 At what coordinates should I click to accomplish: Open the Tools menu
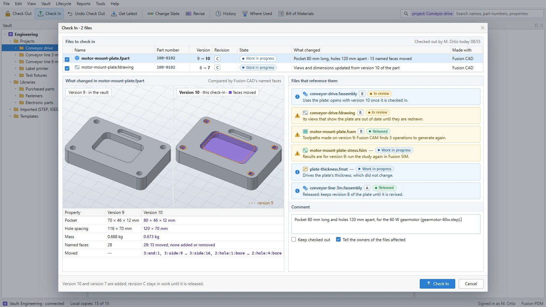(x=101, y=4)
